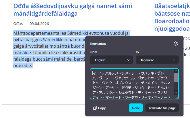Open translation settings gear icon
This screenshot has width=190, height=118.
coord(176,44)
